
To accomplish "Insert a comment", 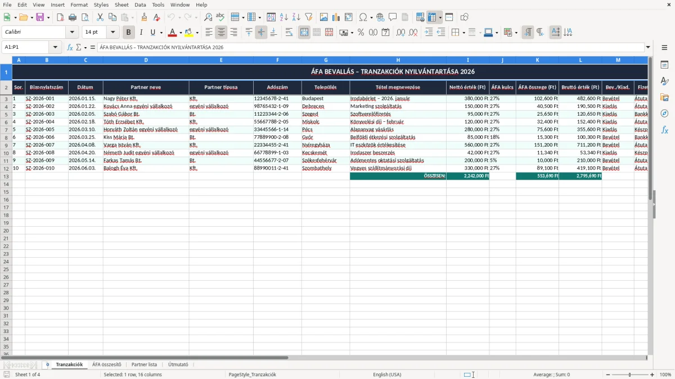I will [393, 17].
